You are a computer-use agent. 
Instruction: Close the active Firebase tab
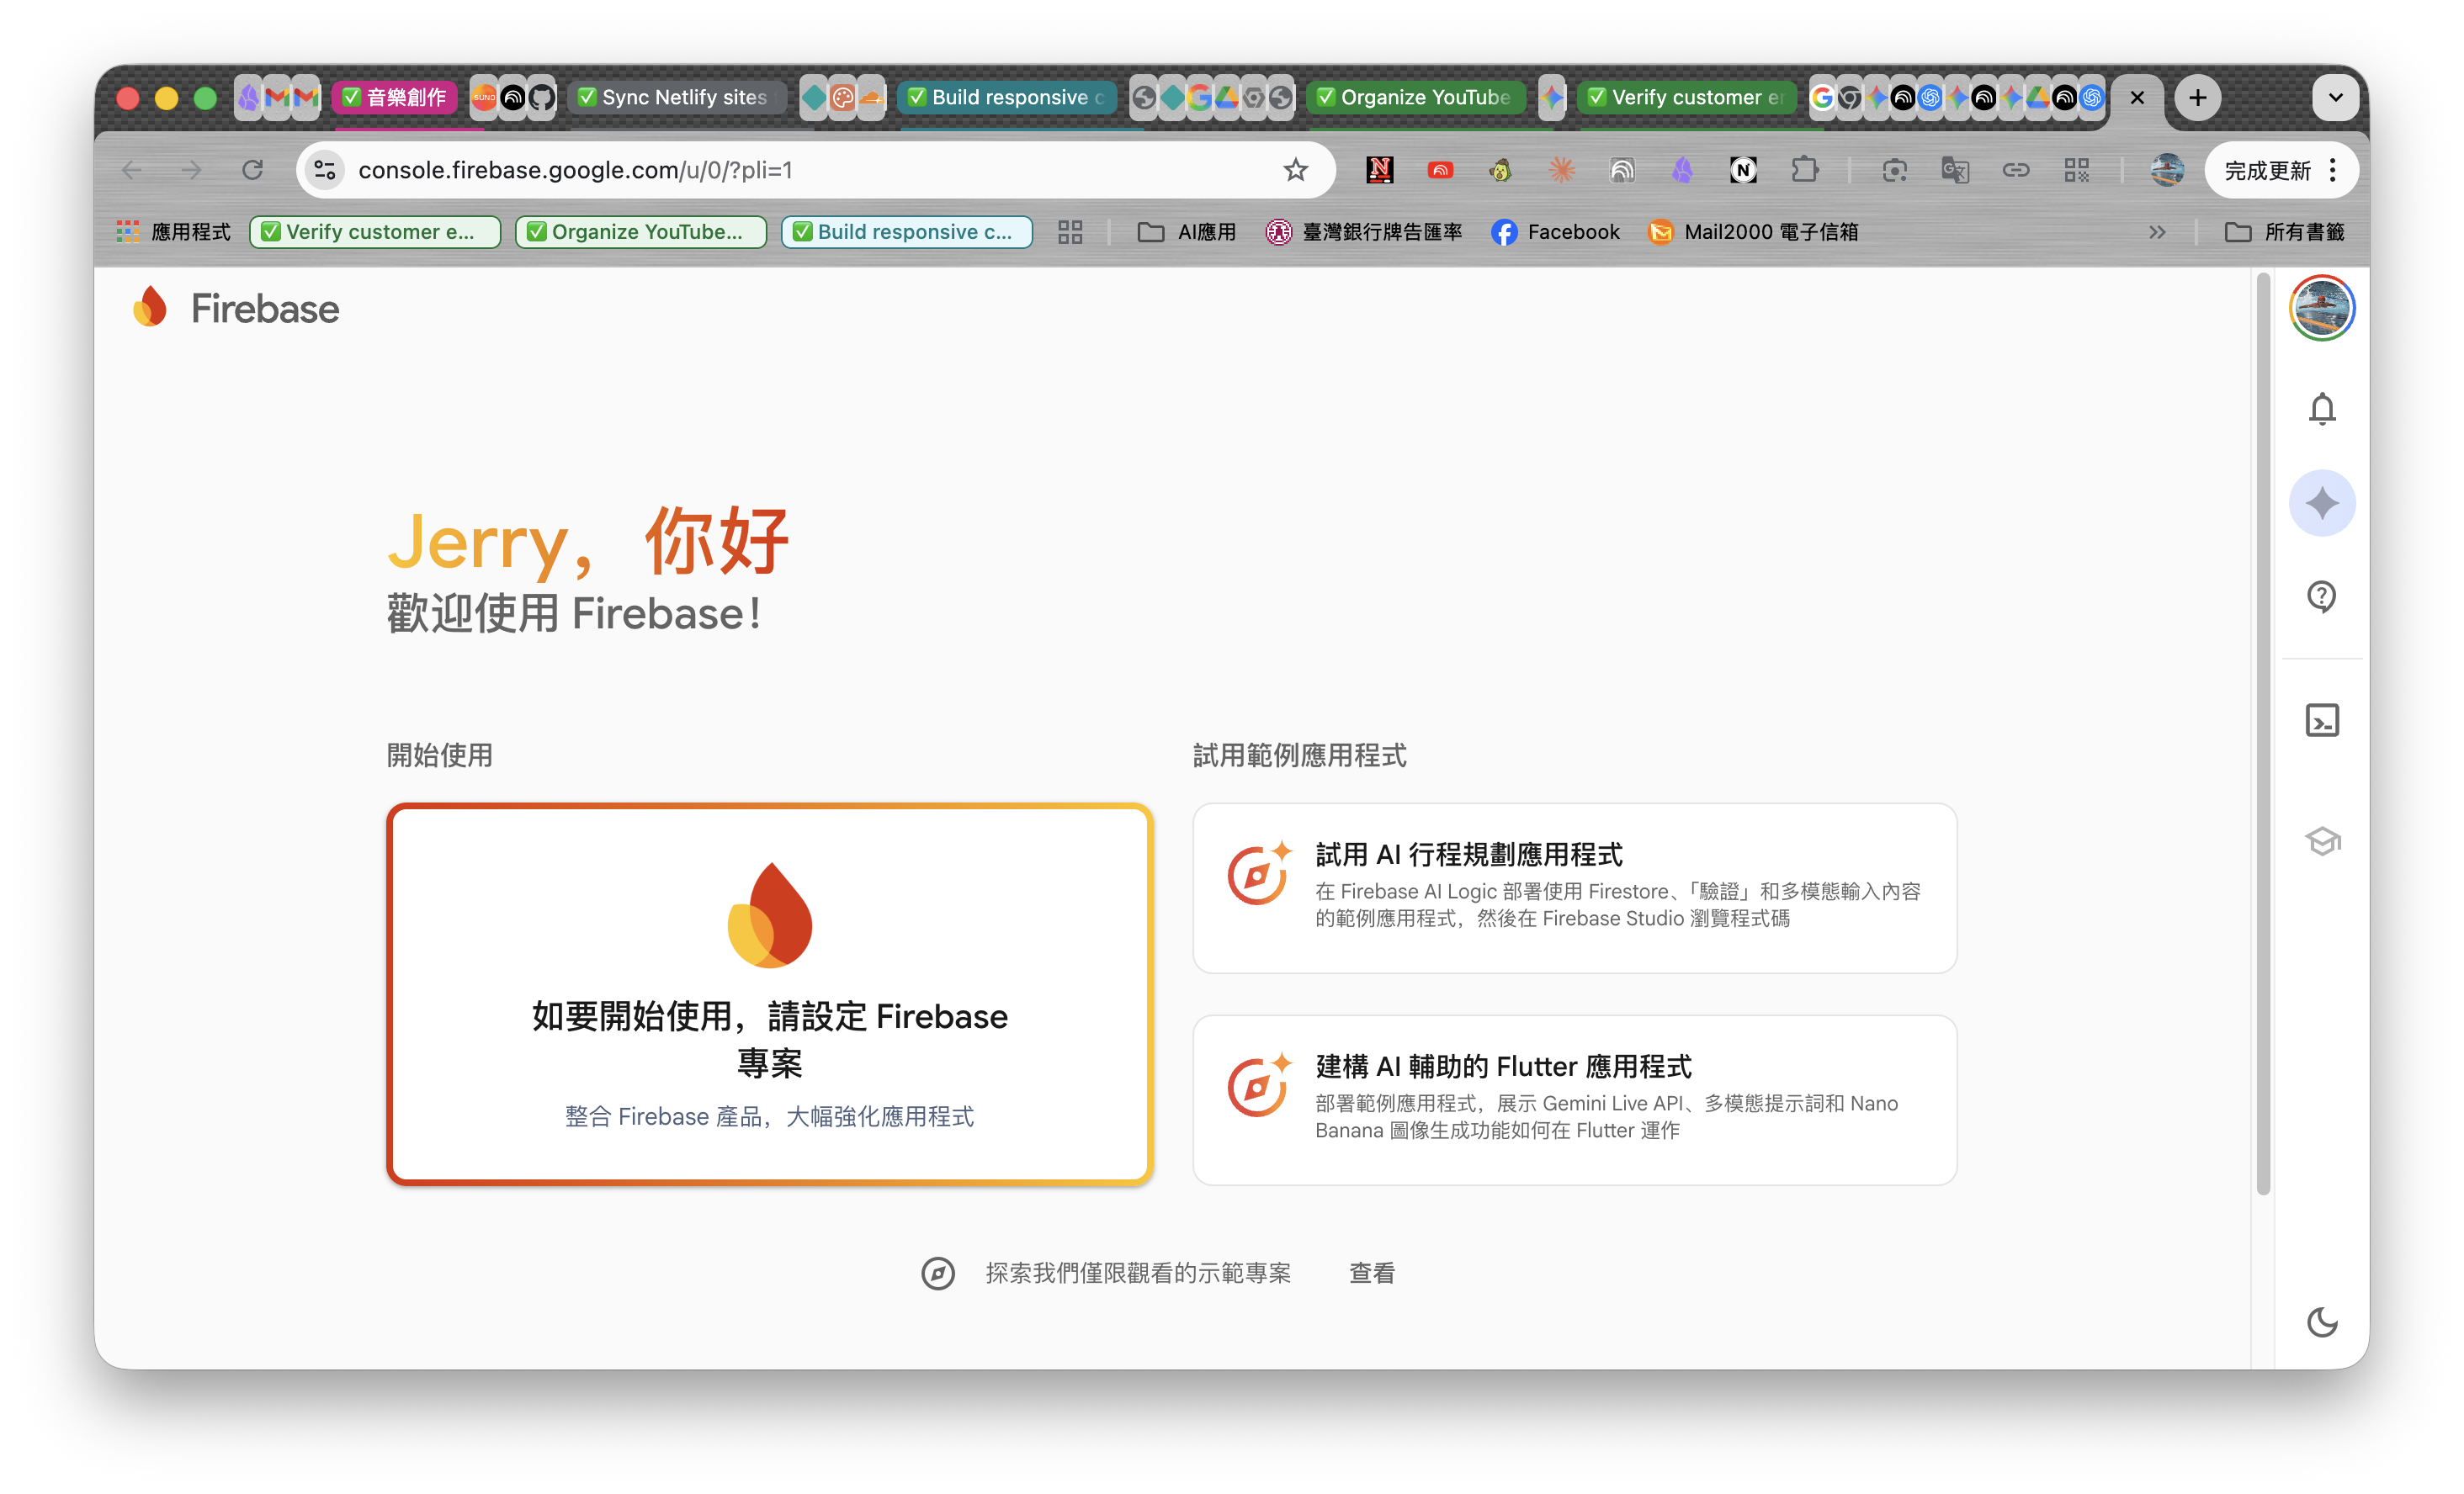2137,97
